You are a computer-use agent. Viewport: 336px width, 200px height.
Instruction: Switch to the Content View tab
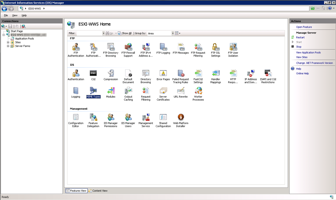[x=98, y=191]
